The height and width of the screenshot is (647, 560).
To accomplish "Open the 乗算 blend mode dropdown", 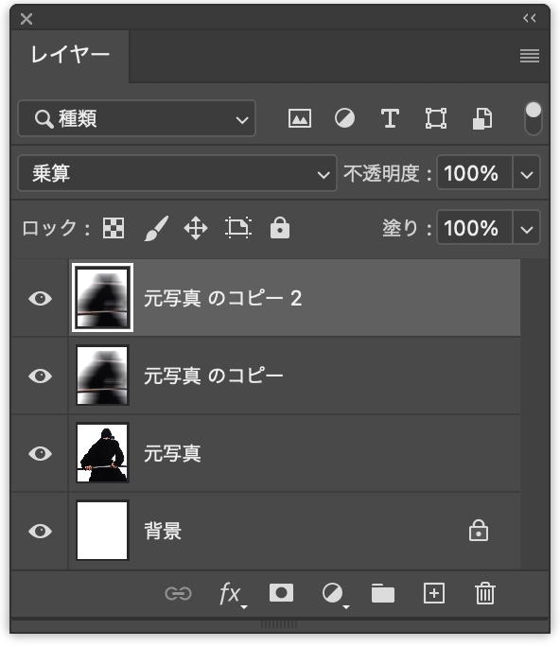I will (178, 173).
